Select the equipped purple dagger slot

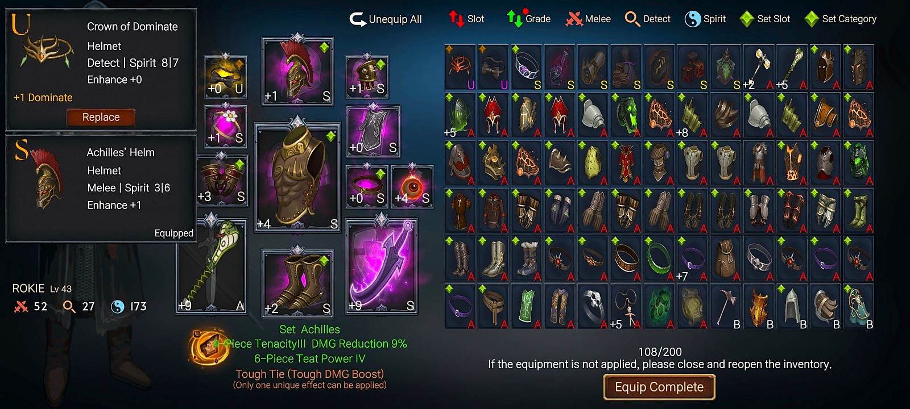click(x=382, y=267)
